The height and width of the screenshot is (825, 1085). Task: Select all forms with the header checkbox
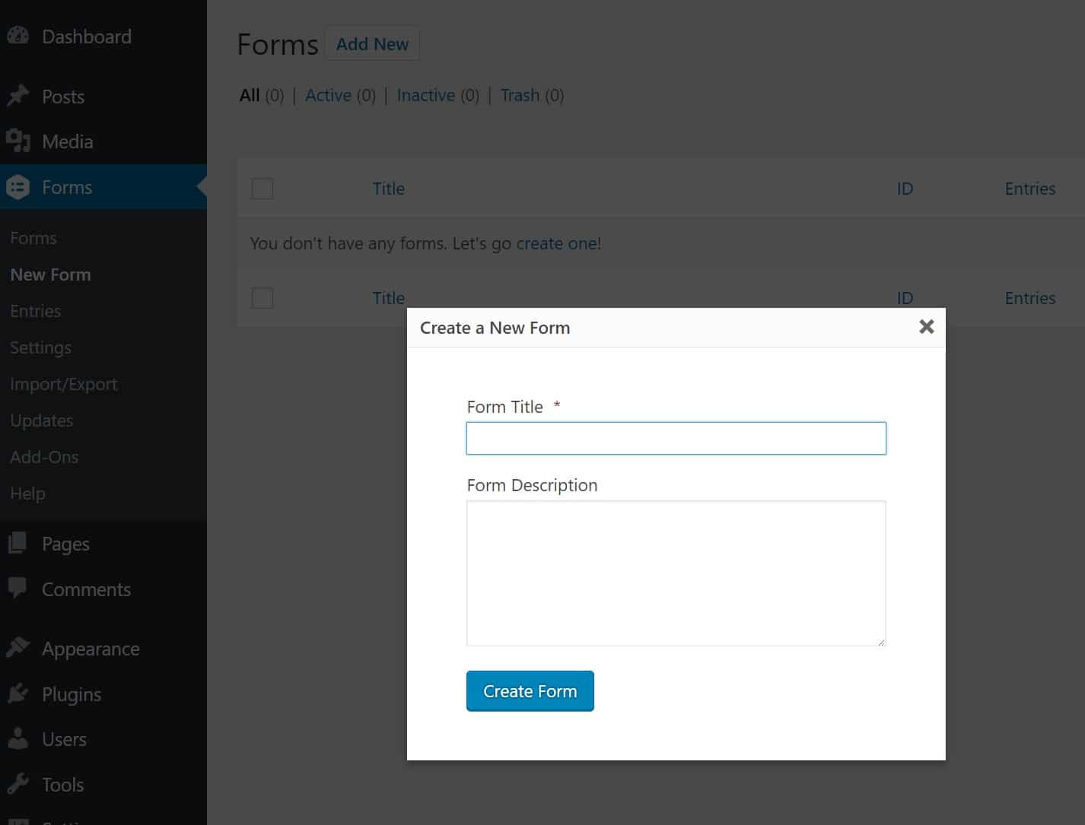pyautogui.click(x=262, y=188)
